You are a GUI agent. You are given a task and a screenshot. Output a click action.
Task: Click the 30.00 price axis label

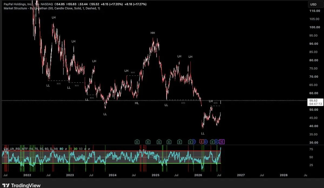[314, 143]
